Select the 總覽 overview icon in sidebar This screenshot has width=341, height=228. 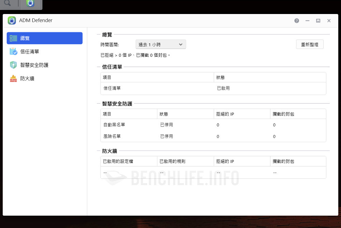pos(14,38)
